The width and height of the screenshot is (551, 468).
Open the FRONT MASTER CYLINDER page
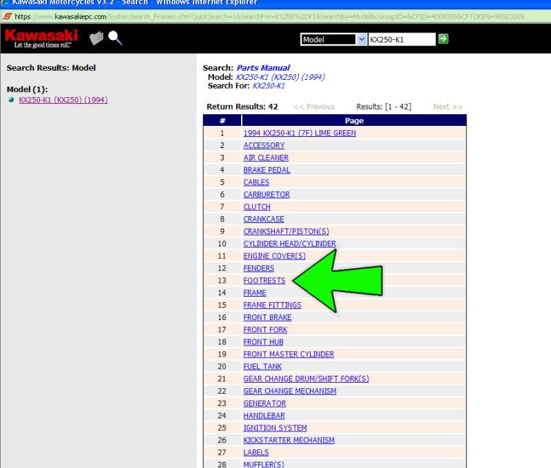(289, 354)
